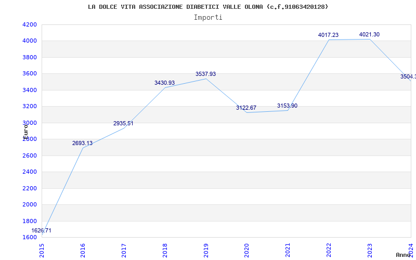
Task: Click the 2935.51 value label
Action: (123, 123)
